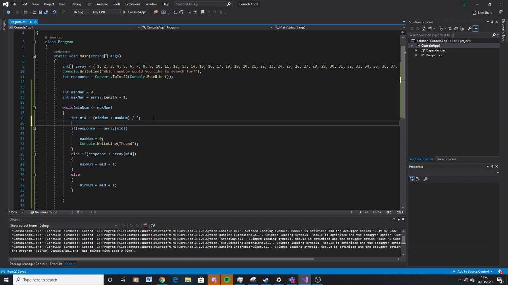Open the Package Manager Console tab

[28, 264]
